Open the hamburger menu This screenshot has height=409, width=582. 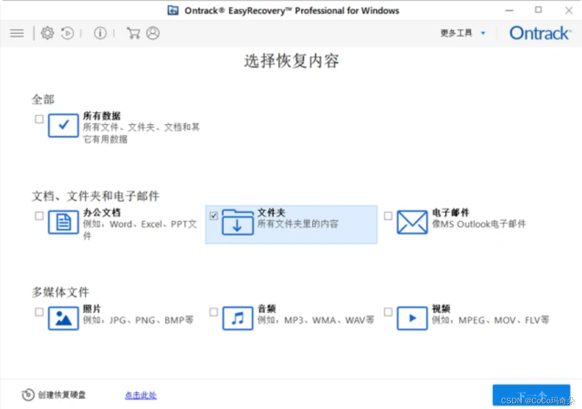(17, 33)
